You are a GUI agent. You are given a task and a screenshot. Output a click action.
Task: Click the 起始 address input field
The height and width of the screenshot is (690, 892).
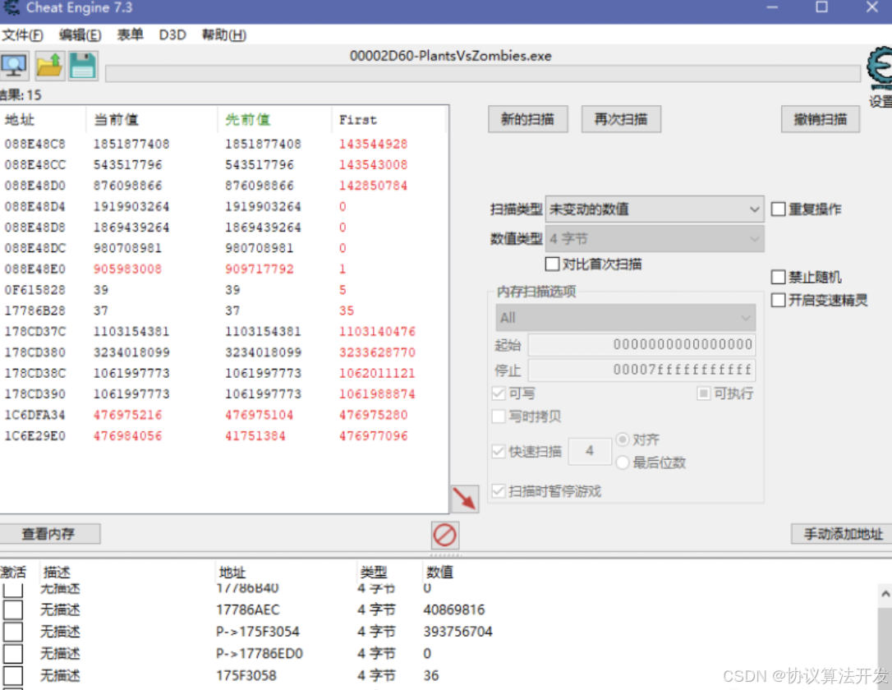(x=641, y=344)
